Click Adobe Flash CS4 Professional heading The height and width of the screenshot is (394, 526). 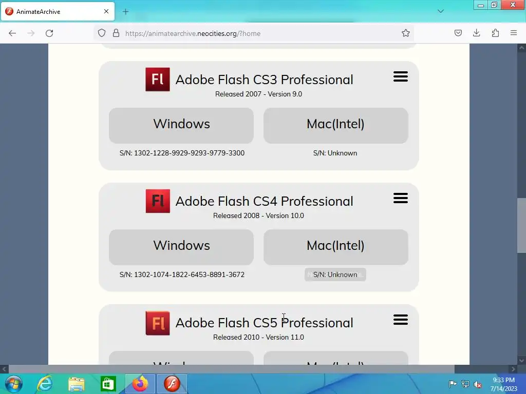(265, 201)
